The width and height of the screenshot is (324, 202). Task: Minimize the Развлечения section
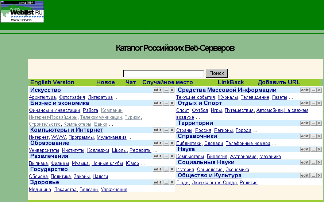[166, 156]
